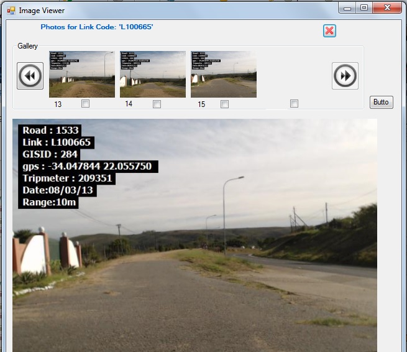Screen dimensions: 407x352
Task: Minimize the Image Viewer window
Action: pyautogui.click(x=349, y=8)
